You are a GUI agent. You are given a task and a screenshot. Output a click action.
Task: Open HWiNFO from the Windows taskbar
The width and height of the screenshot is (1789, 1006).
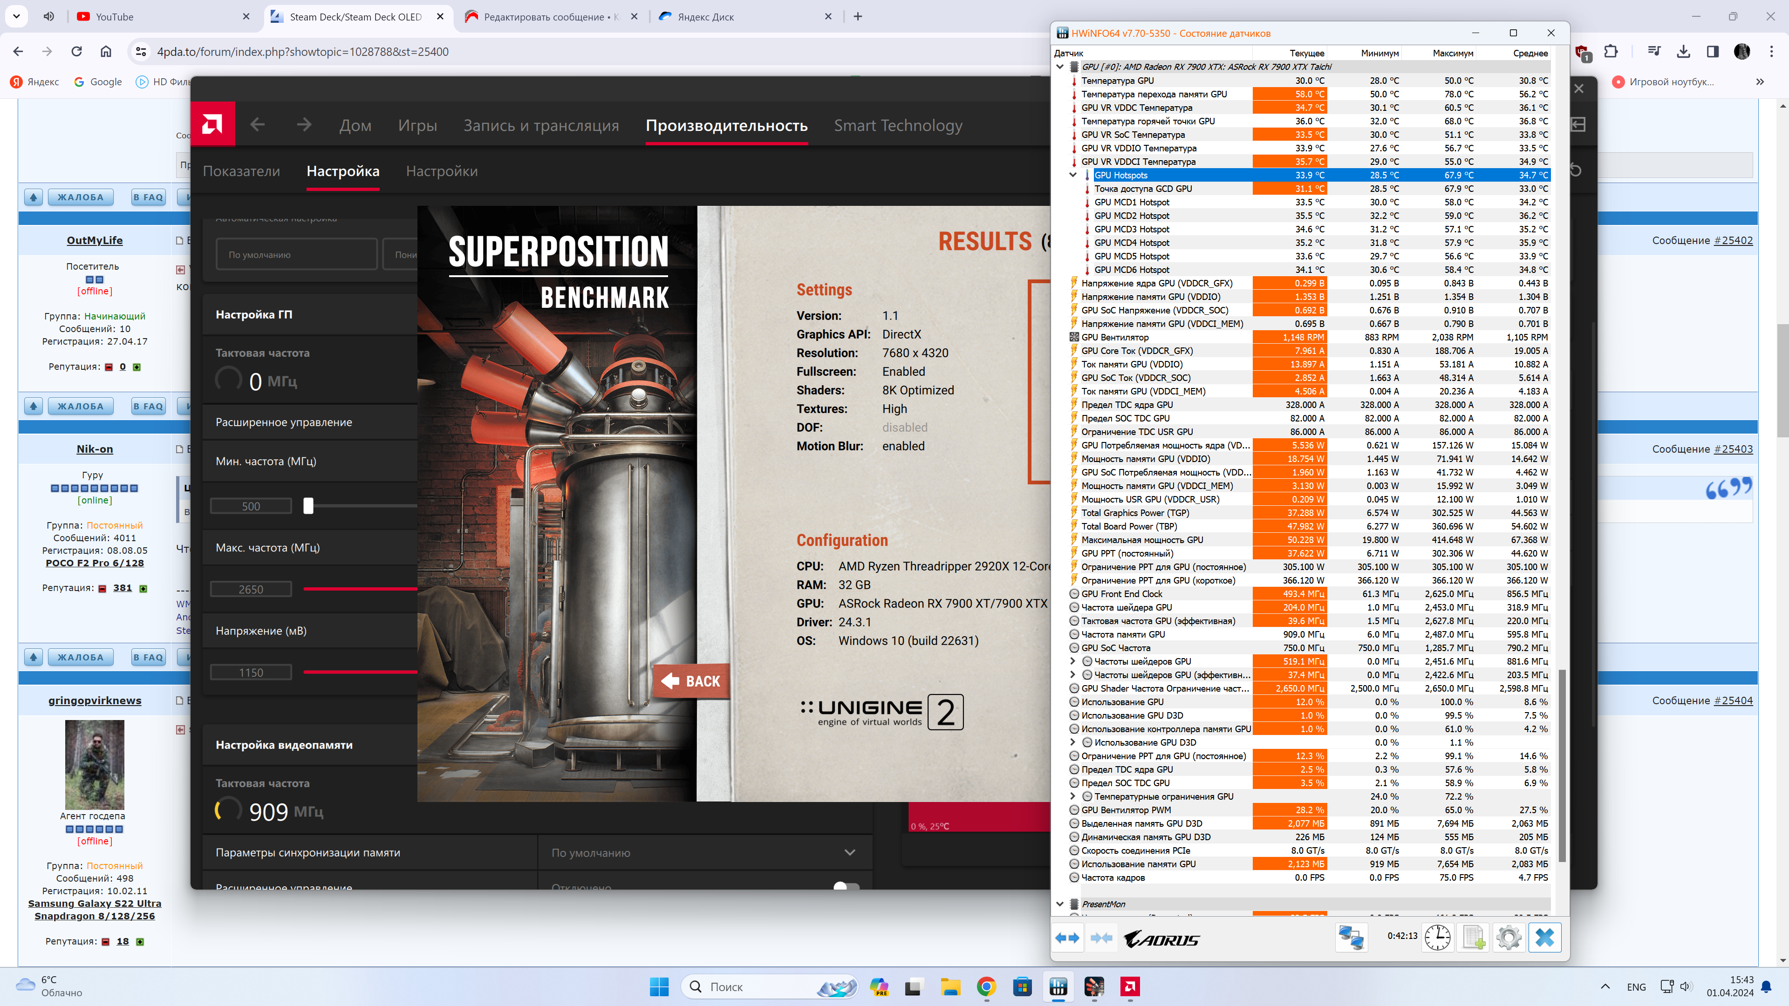click(1058, 986)
